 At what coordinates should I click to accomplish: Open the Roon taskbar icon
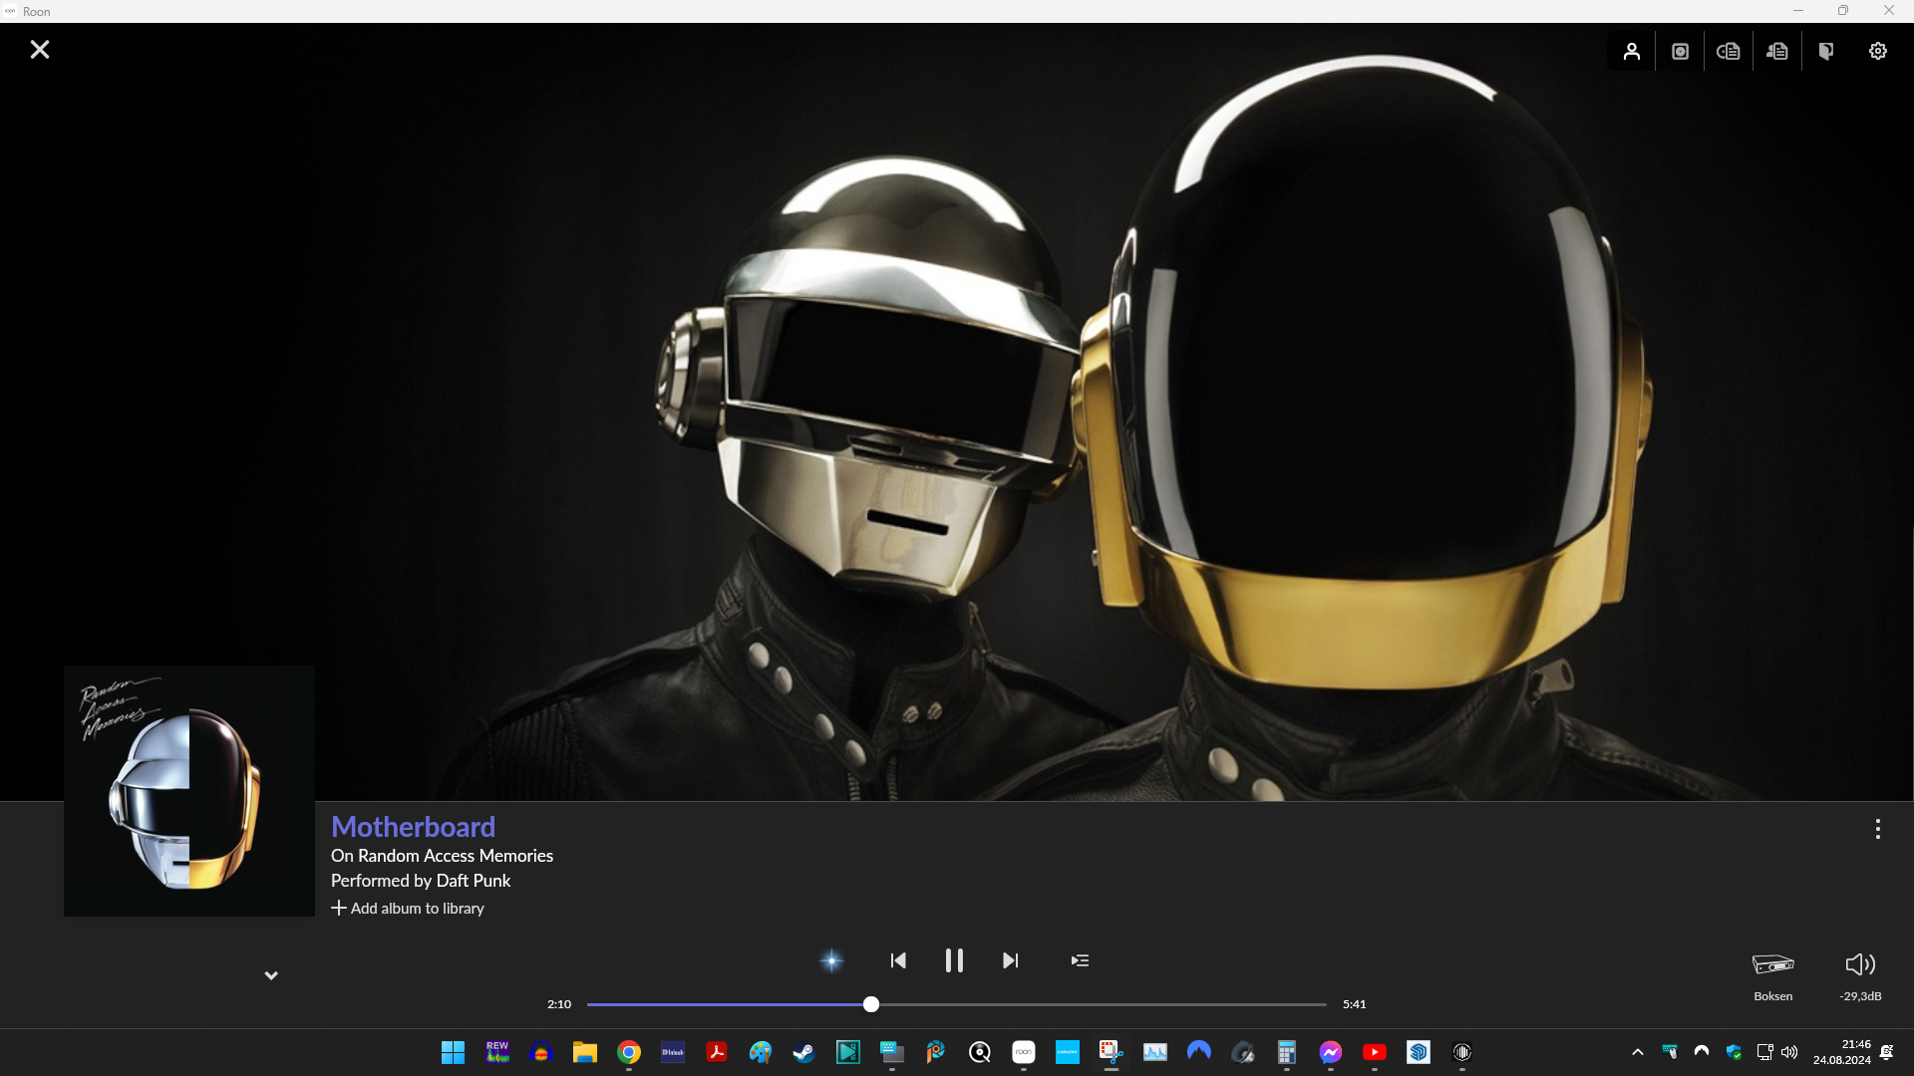point(1024,1052)
